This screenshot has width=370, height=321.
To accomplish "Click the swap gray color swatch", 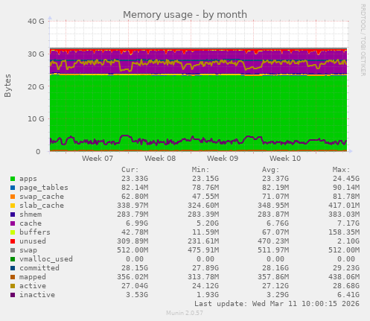I will (x=13, y=250).
